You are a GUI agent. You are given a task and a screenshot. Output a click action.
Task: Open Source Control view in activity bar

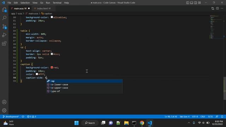[x=4, y=26]
